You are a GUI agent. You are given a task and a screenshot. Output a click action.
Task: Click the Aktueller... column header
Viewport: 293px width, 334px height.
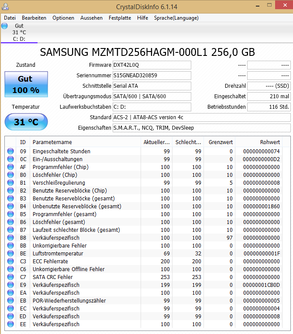pos(157,142)
